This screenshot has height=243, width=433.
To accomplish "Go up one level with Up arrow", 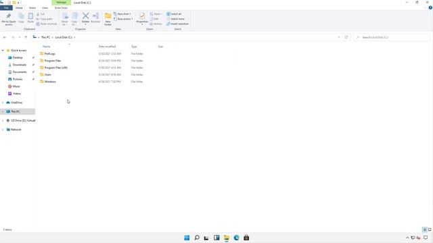I will pyautogui.click(x=26, y=37).
